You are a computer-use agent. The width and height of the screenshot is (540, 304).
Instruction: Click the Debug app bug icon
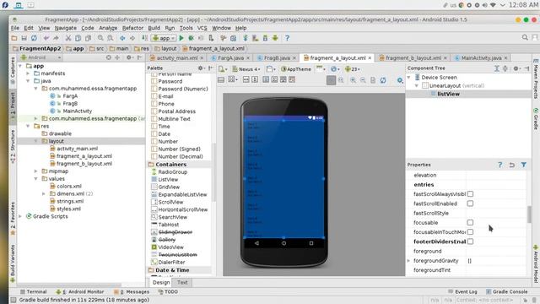click(x=191, y=38)
